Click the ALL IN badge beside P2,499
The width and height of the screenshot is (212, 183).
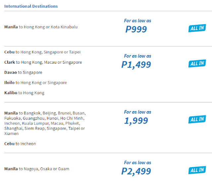pos(197,170)
